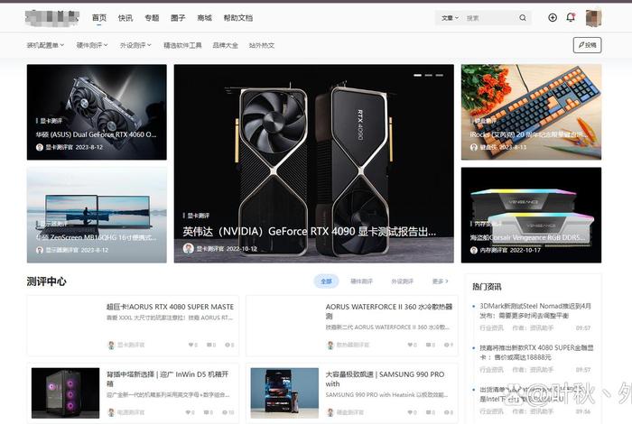The height and width of the screenshot is (424, 632).
Task: Open 品牌大全 link
Action: [226, 45]
